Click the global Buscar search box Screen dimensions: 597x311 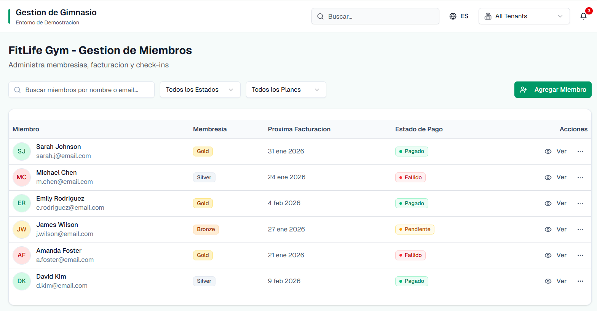coord(375,16)
